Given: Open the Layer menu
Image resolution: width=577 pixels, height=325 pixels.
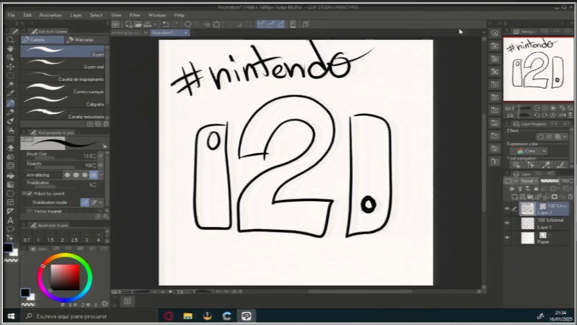Looking at the screenshot, I should [76, 15].
